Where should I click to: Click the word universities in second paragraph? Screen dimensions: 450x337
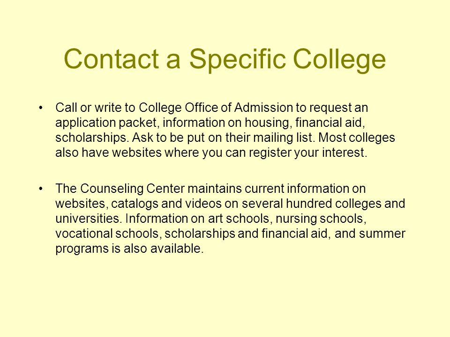[89, 219]
